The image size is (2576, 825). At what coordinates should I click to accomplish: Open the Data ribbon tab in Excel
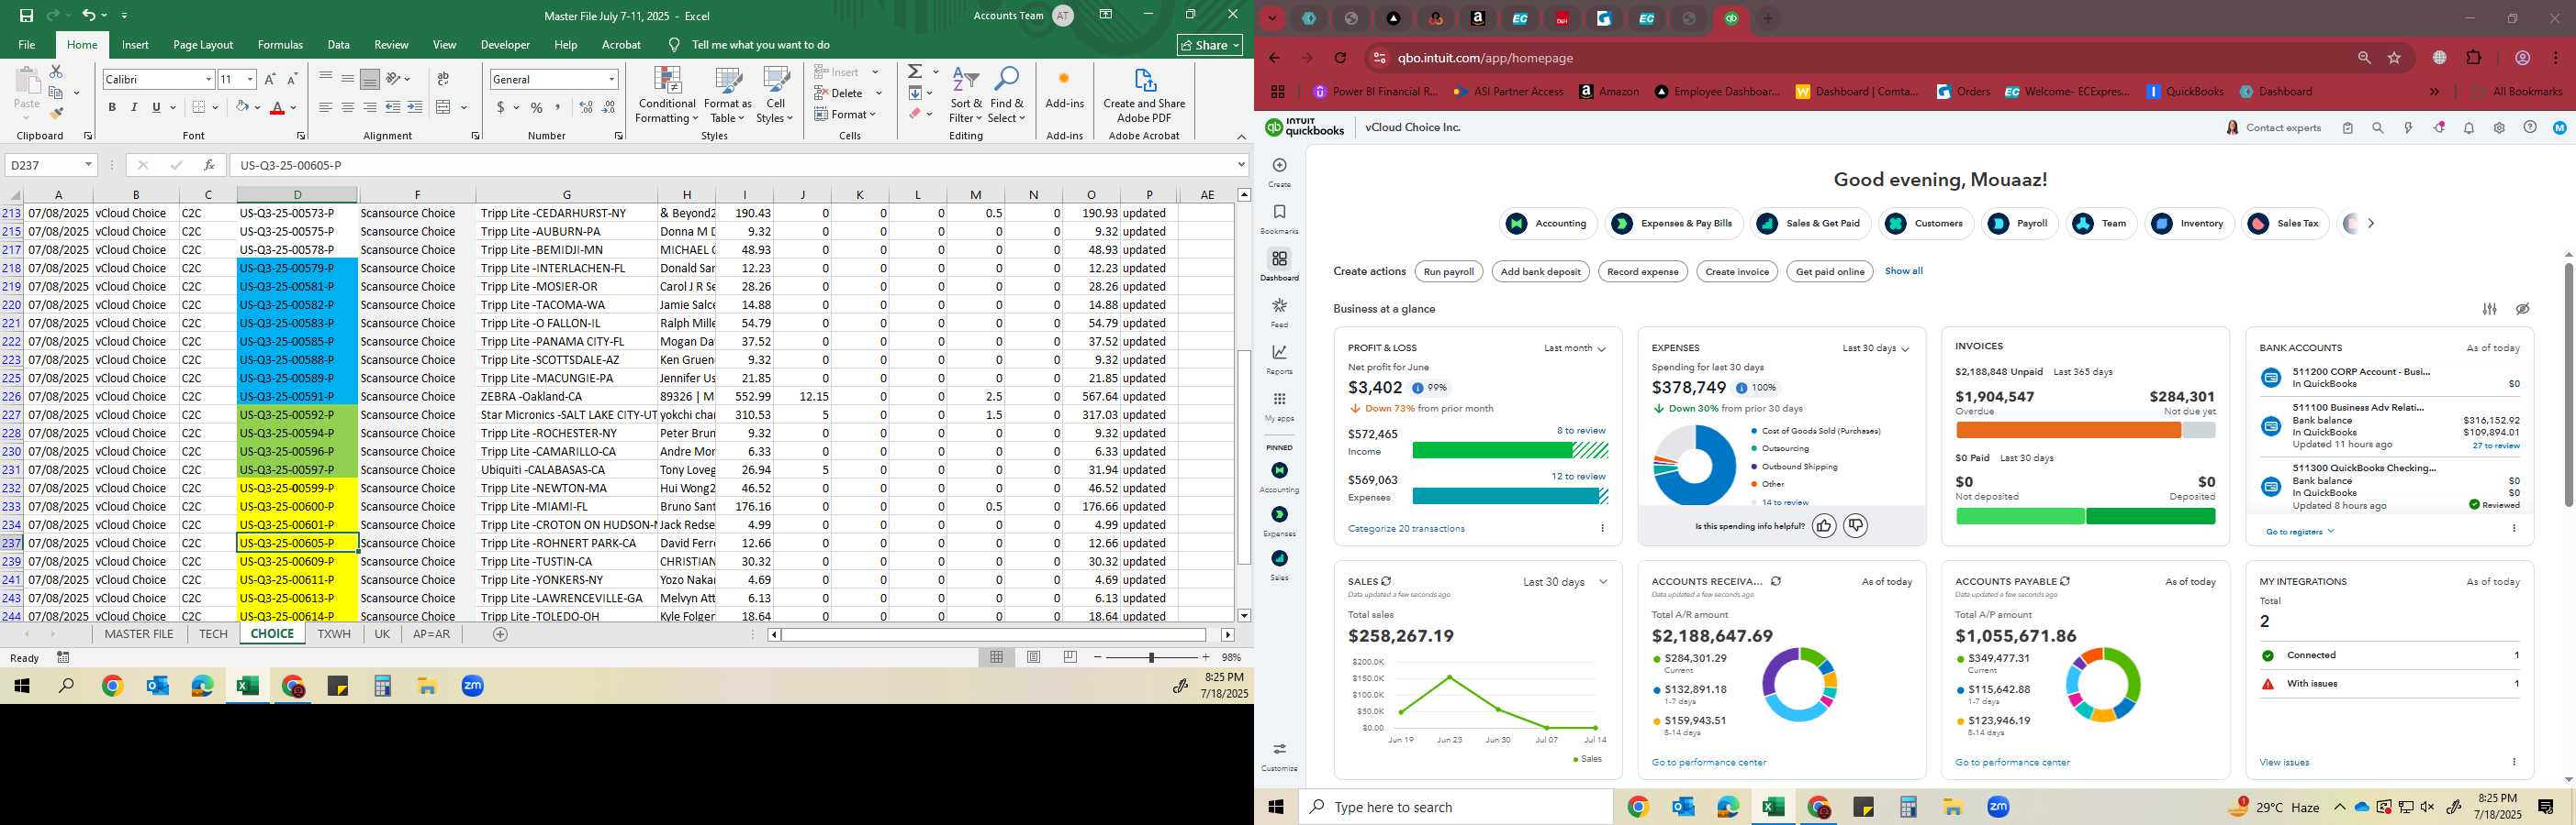[x=338, y=45]
